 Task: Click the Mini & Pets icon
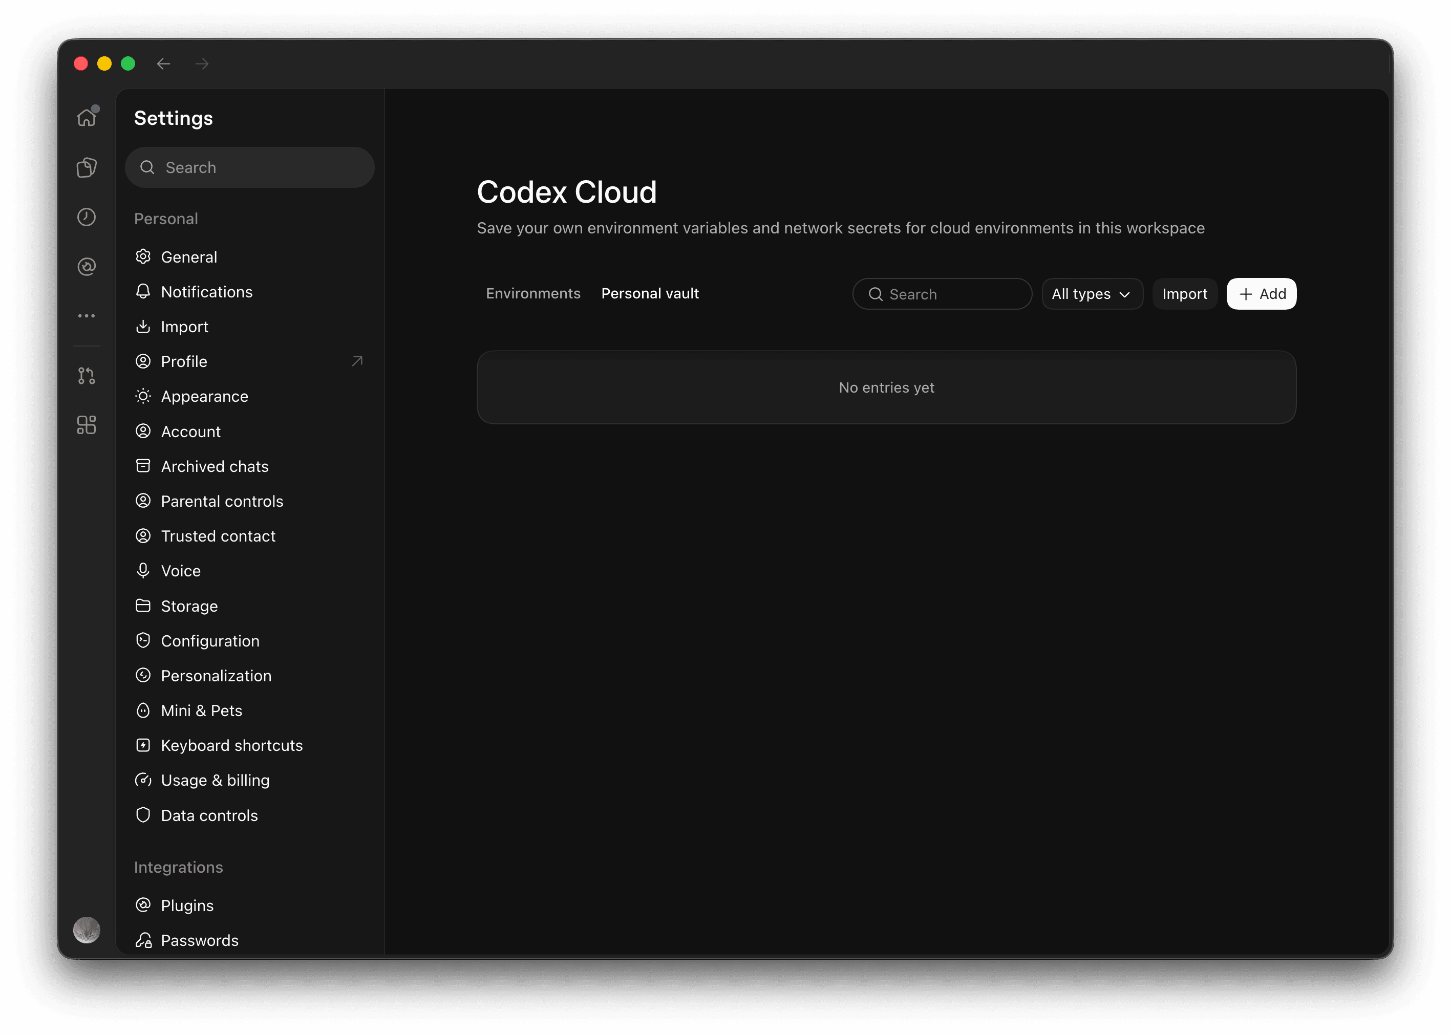(x=143, y=710)
